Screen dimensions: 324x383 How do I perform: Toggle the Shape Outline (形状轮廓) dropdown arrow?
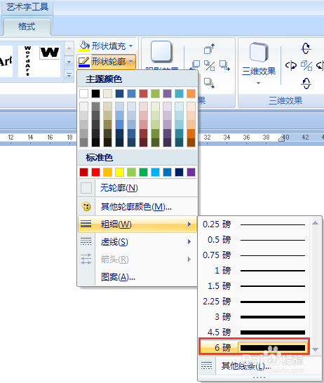coord(131,62)
